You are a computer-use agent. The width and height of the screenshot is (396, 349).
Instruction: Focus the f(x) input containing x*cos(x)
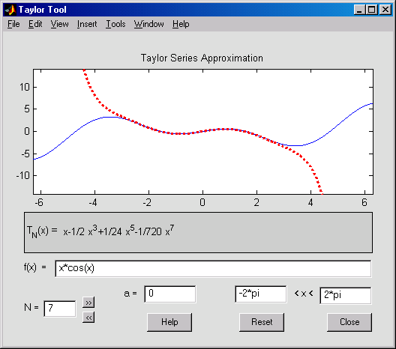coord(213,269)
